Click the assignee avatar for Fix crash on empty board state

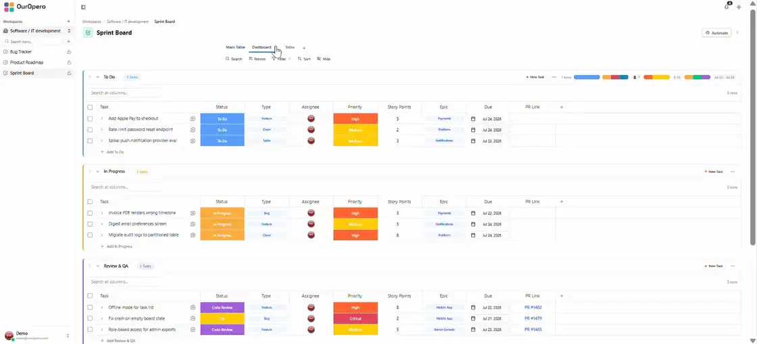click(311, 318)
